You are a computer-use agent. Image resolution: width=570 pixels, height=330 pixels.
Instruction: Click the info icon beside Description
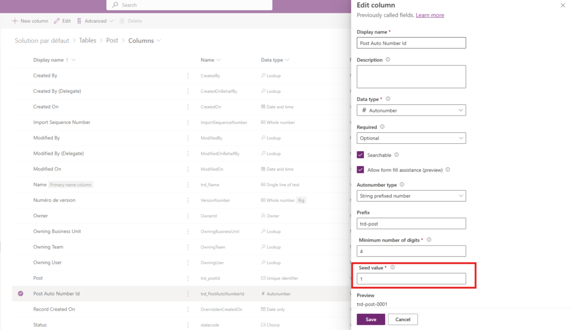click(387, 59)
